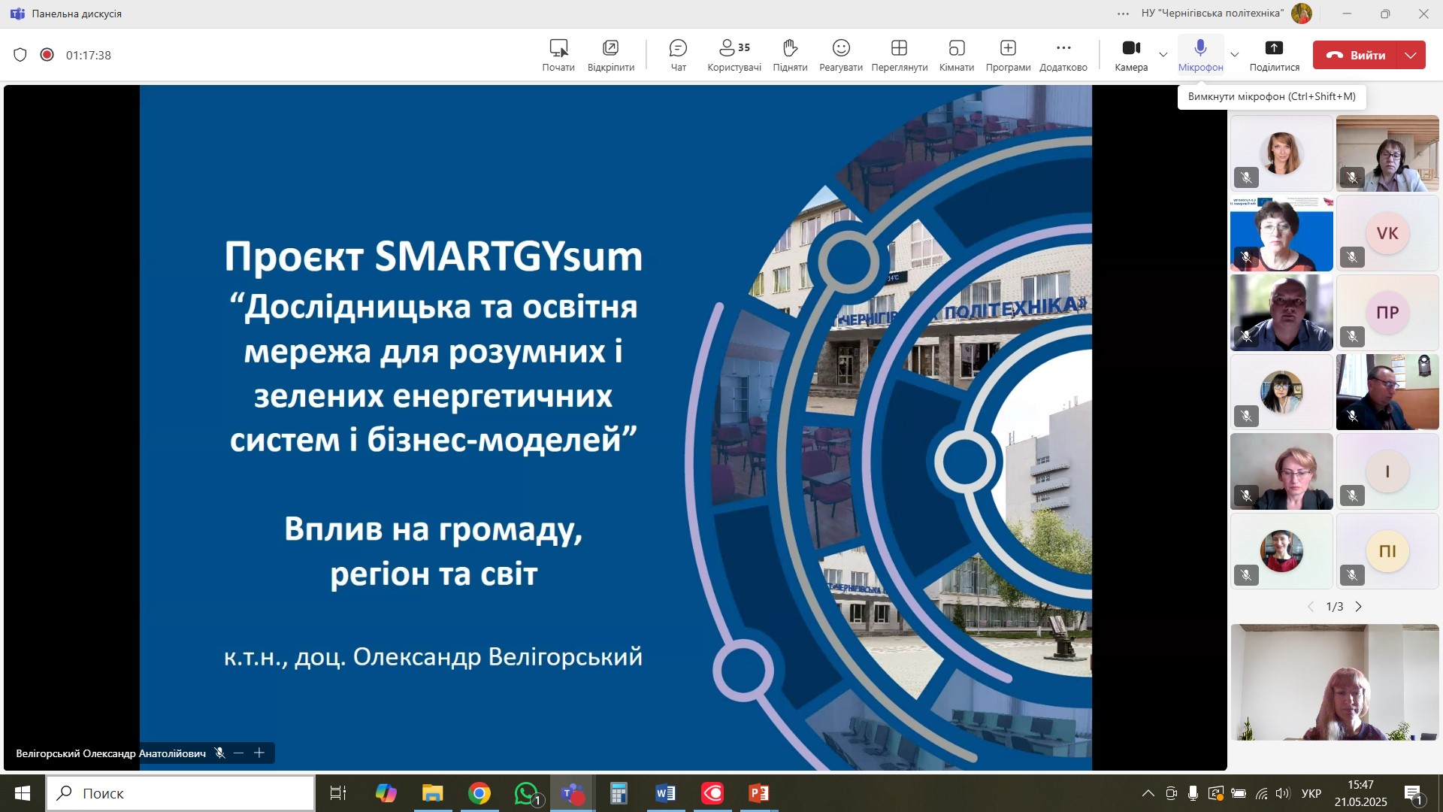The image size is (1443, 812).
Task: Zoom in shared content with plus
Action: click(259, 753)
